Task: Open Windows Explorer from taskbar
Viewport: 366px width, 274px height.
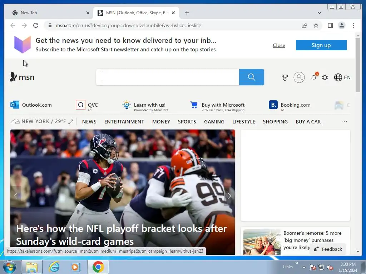Action: [x=32, y=267]
